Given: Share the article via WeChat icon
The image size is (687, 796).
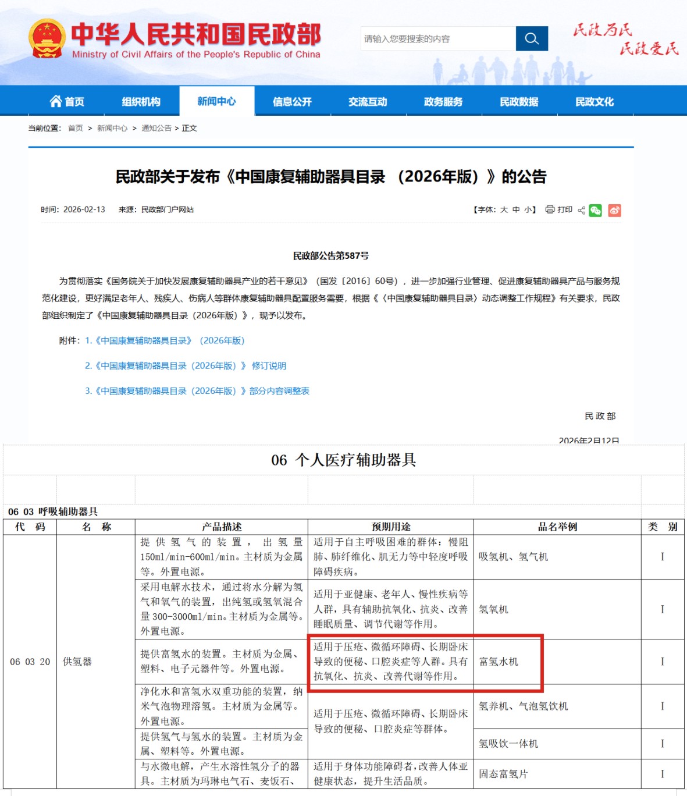Looking at the screenshot, I should click(x=595, y=210).
